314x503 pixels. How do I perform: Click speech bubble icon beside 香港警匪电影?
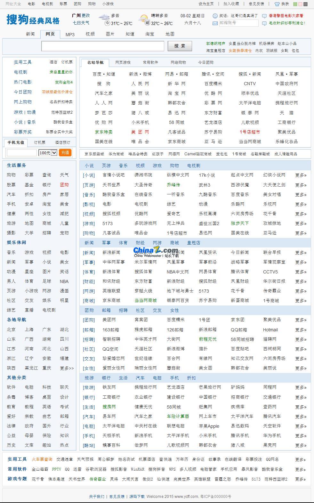tap(264, 16)
